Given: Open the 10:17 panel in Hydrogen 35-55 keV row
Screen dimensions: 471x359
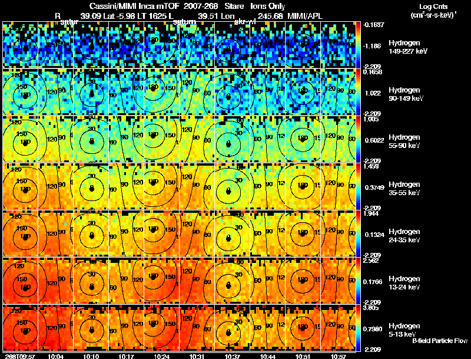Looking at the screenshot, I should (127, 186).
